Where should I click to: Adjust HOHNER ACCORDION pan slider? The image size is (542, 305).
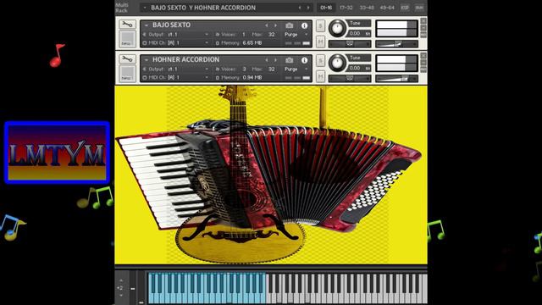coord(350,79)
